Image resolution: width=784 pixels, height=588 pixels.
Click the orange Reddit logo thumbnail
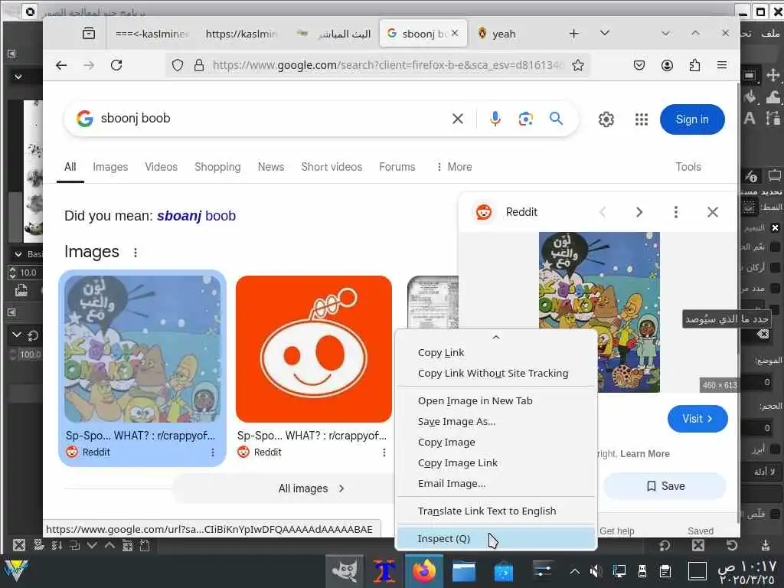pos(313,349)
